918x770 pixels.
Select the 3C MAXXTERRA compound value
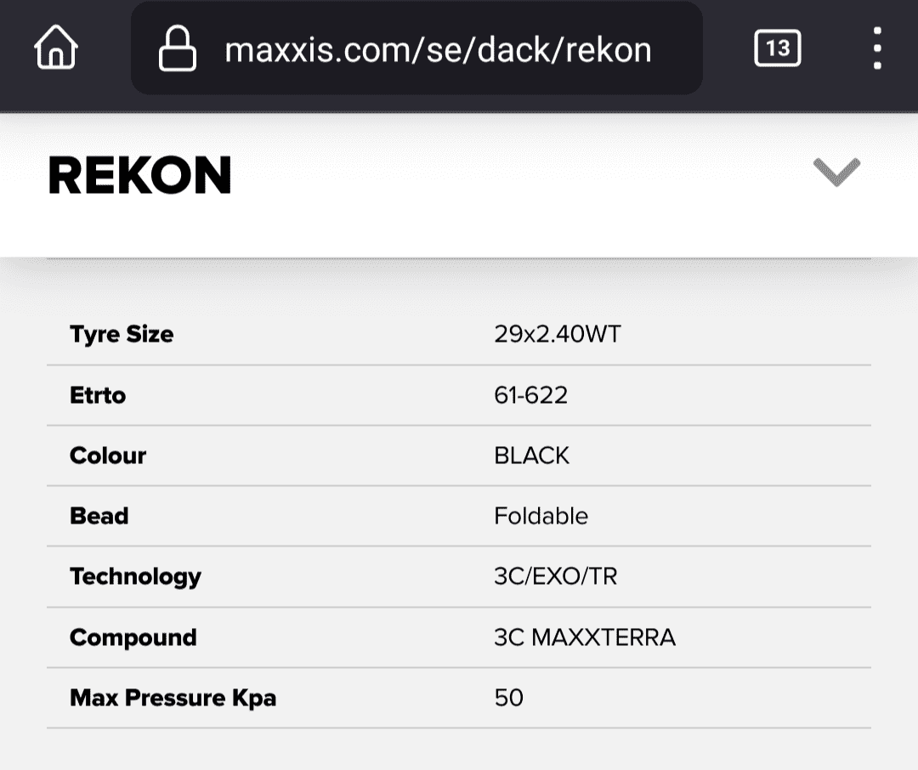click(585, 637)
